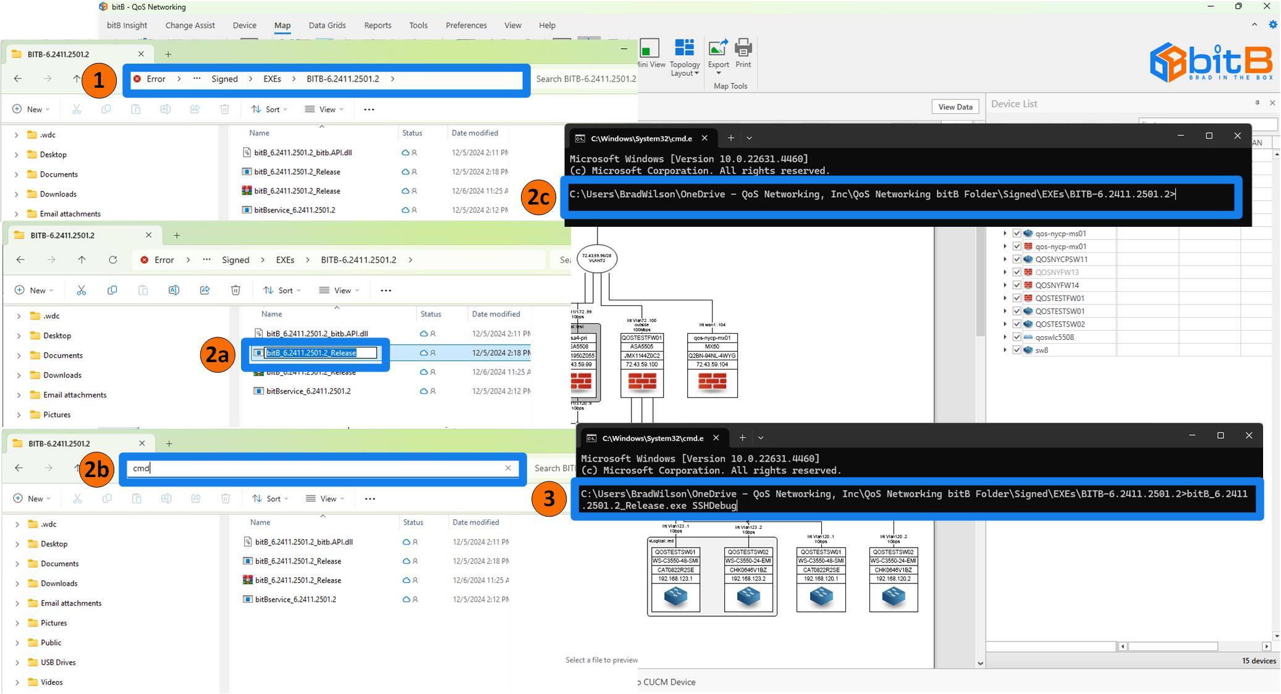1281x694 pixels.
Task: Open the dropdown arrow under Export
Action: point(718,73)
